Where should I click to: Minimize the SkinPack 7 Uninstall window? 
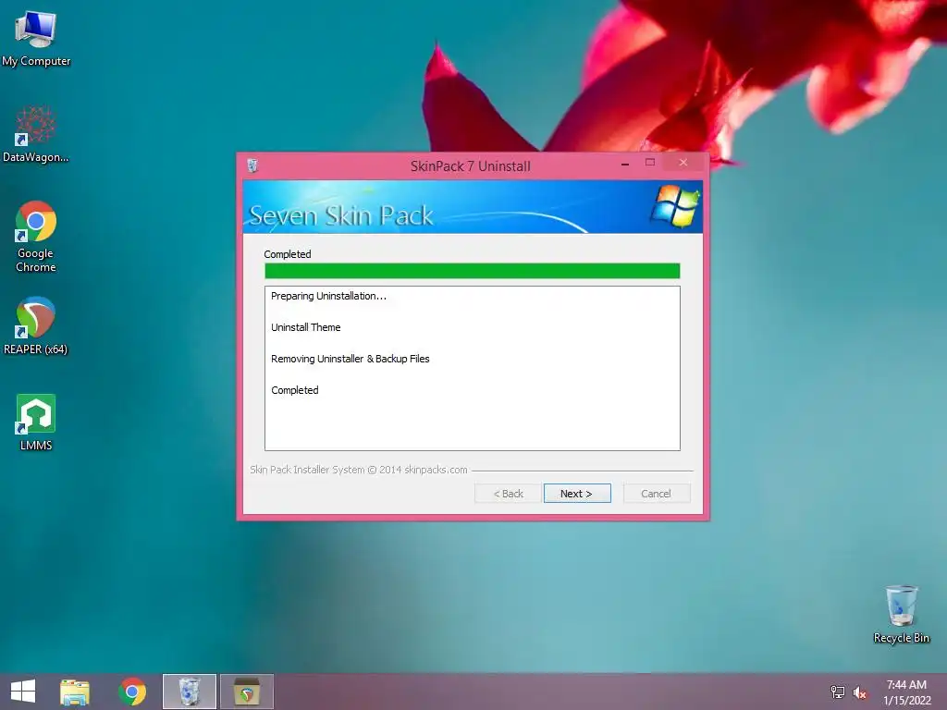point(625,163)
